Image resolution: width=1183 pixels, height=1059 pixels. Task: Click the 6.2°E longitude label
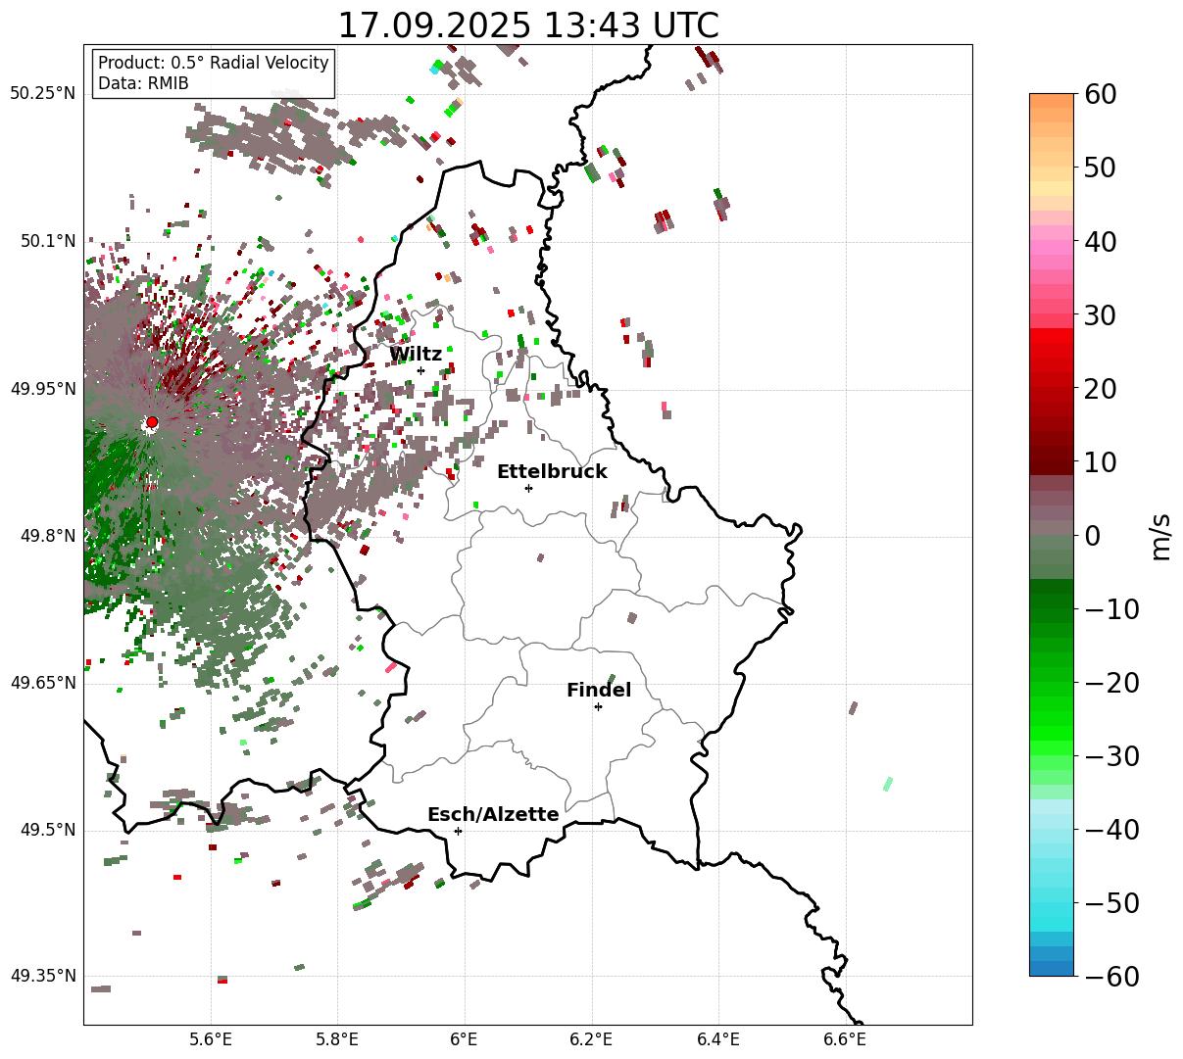592,1038
